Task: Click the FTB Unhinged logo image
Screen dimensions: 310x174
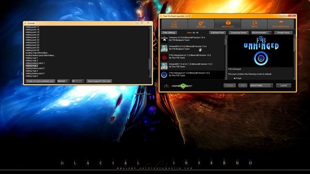Action: (x=261, y=51)
